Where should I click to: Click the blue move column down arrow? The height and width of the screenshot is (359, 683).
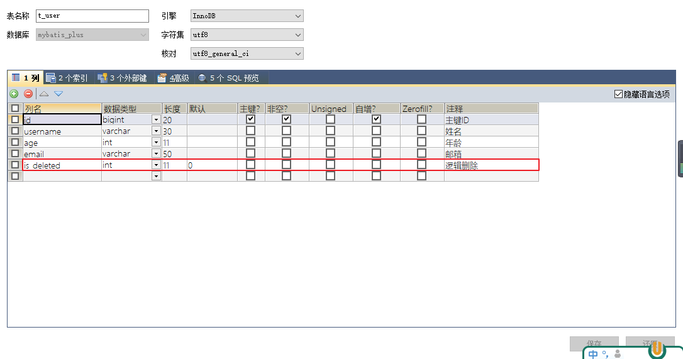[x=58, y=94]
